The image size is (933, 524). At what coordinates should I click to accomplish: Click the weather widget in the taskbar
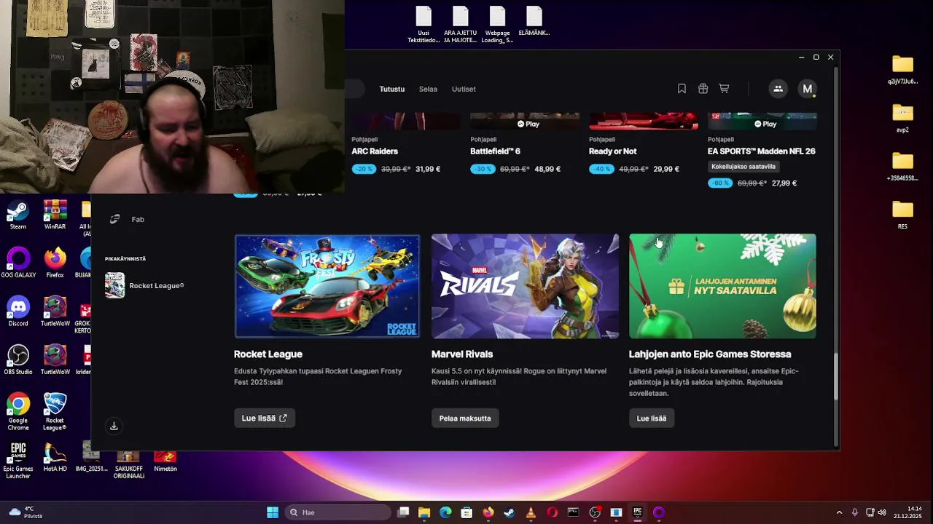pyautogui.click(x=25, y=512)
